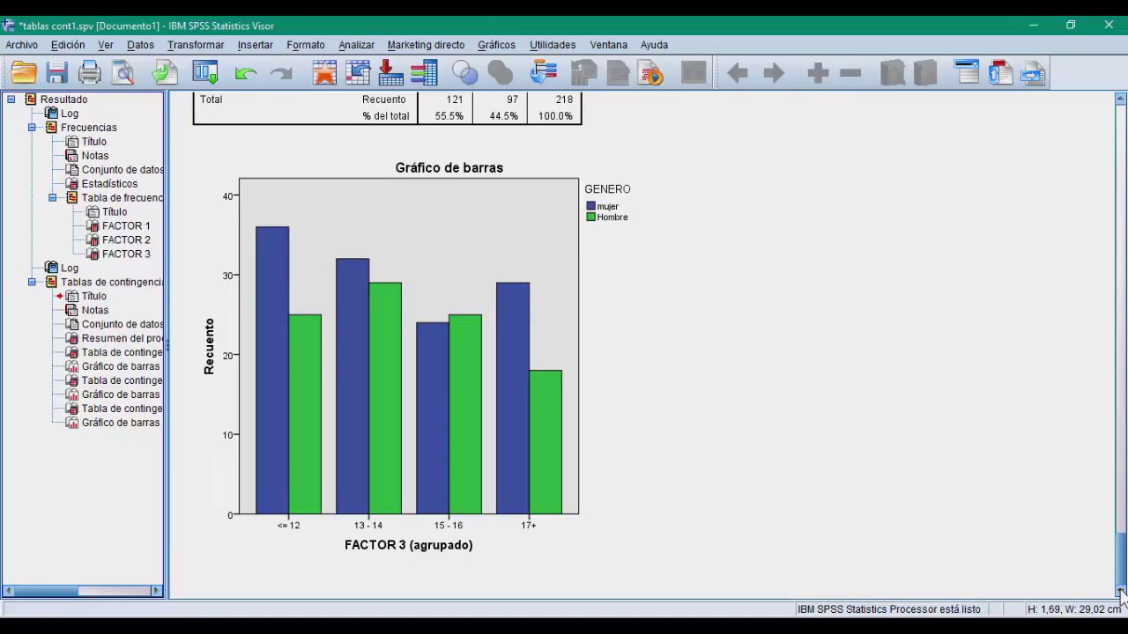Go to variable with the red down-arrow icon
Screen dimensions: 1128x634
pos(390,72)
